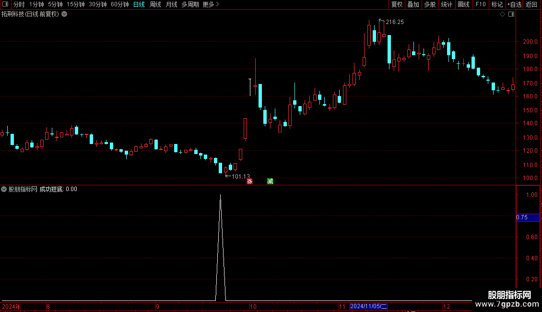Image resolution: width=542 pixels, height=312 pixels.
Task: Click the 标记 mark button
Action: pos(497,4)
